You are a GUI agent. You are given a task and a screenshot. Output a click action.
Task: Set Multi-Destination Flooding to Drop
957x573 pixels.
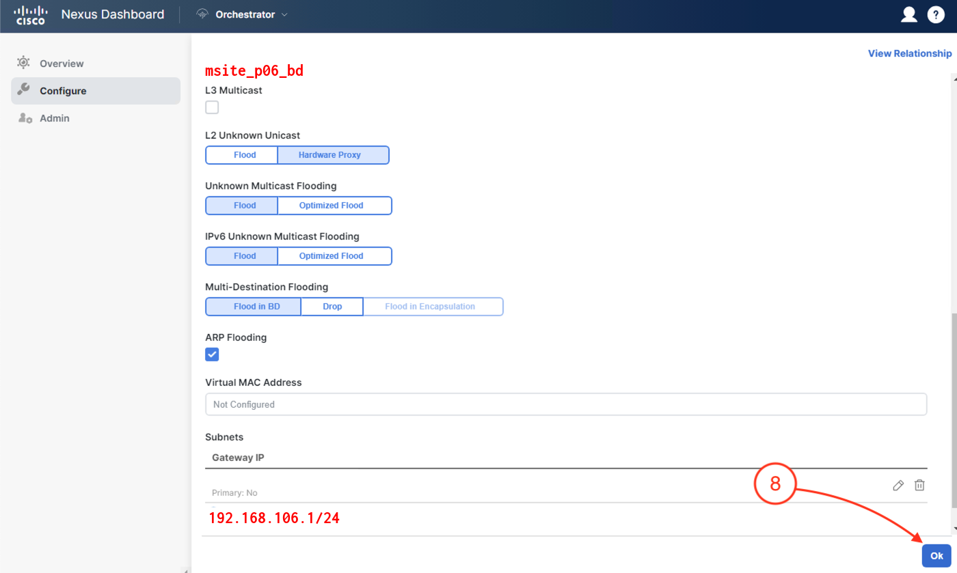[332, 307]
